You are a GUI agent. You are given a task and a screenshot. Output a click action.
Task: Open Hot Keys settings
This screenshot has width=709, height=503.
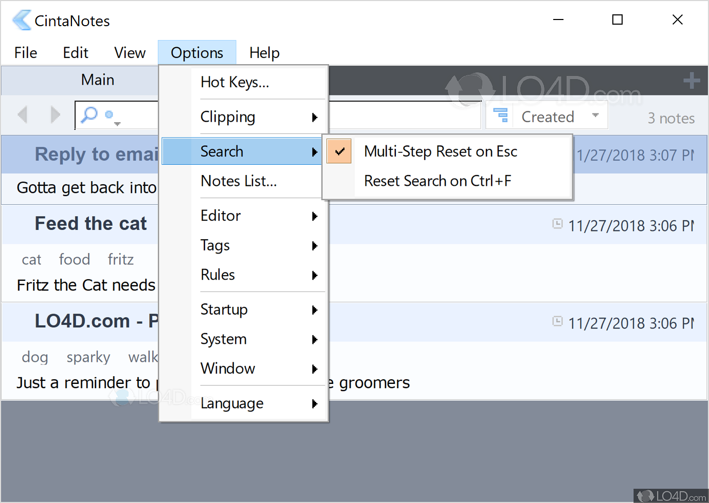coord(235,83)
